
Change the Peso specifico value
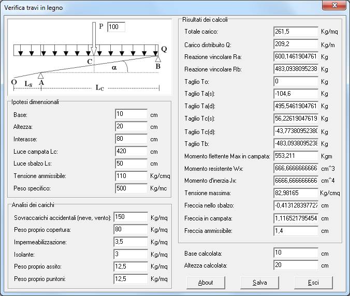click(132, 188)
